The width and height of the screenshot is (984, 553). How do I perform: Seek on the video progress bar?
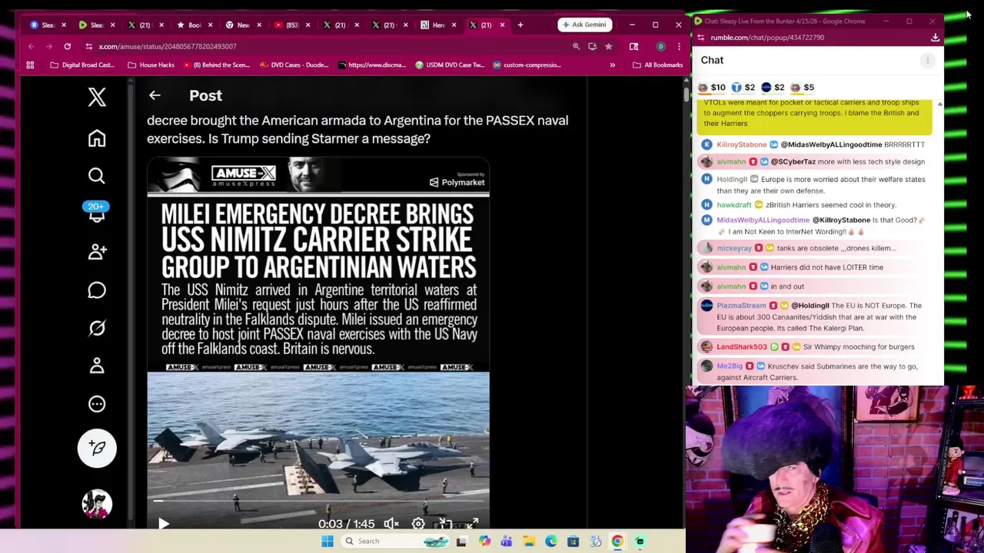[318, 502]
